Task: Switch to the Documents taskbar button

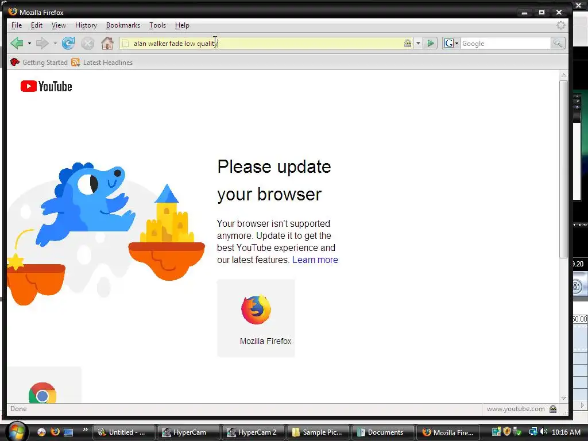Action: [x=383, y=432]
